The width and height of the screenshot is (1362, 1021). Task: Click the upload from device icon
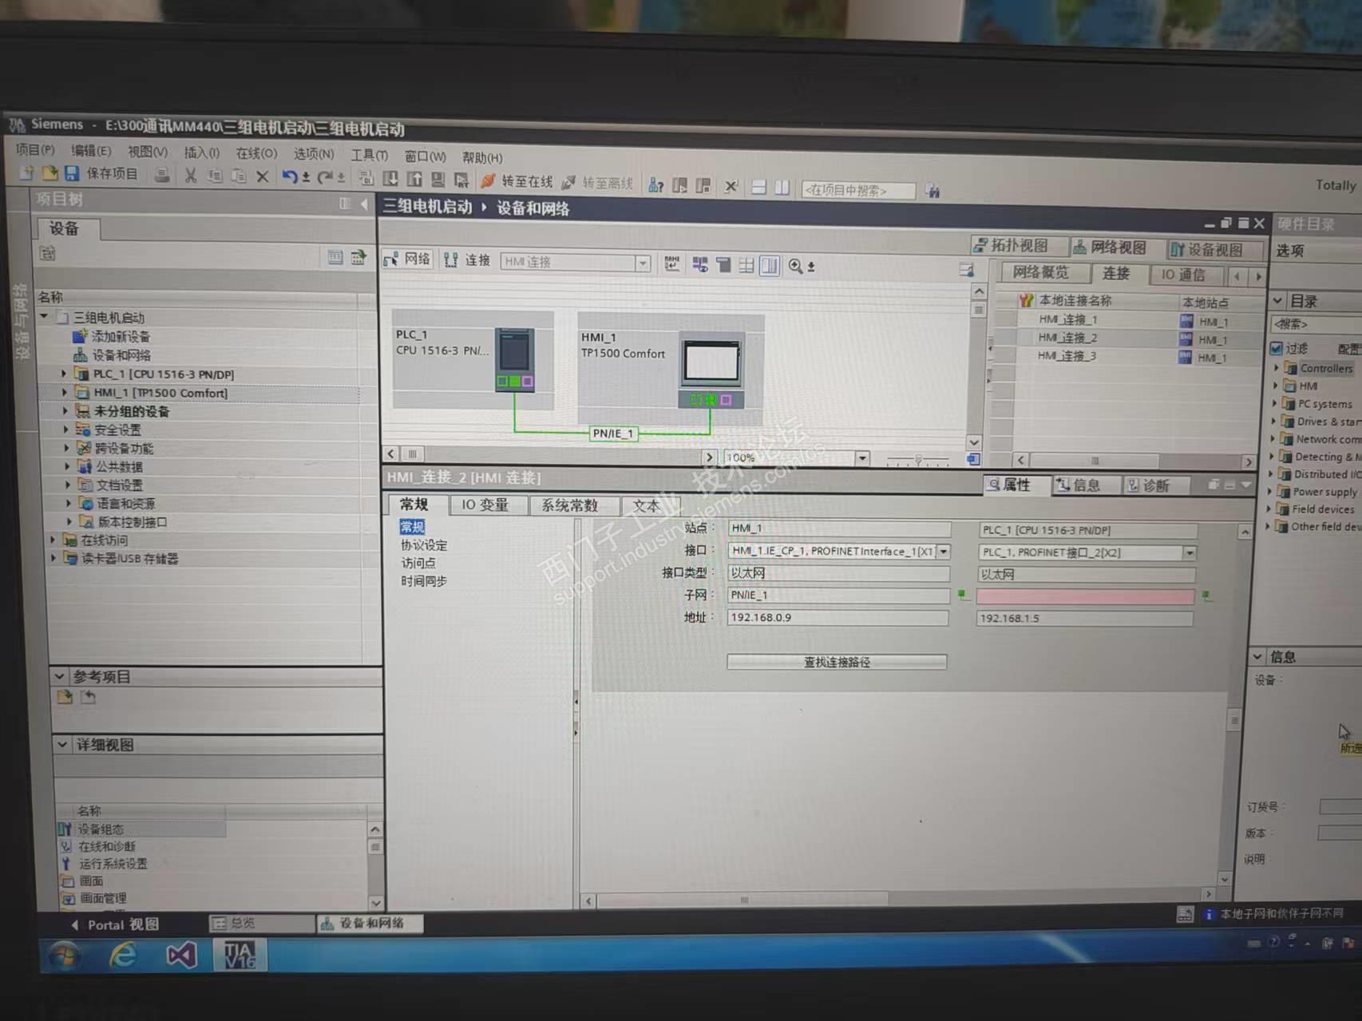(x=414, y=180)
